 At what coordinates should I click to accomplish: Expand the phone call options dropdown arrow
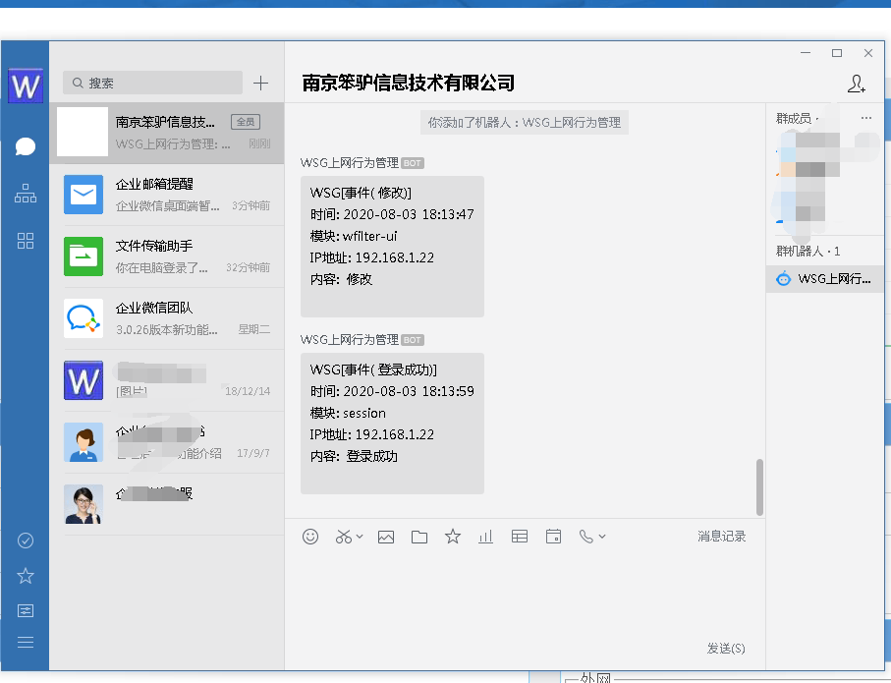(602, 537)
